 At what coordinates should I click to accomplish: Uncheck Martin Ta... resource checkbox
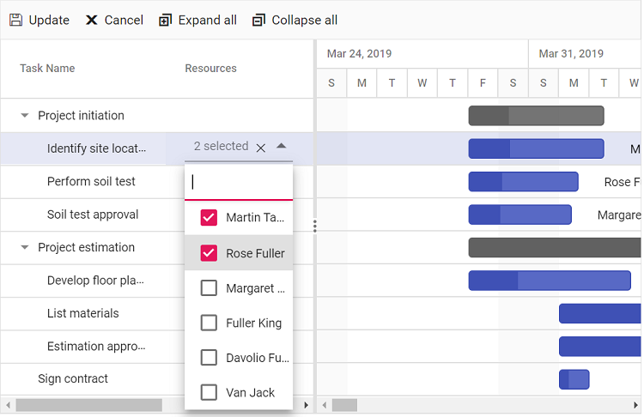[x=209, y=218]
